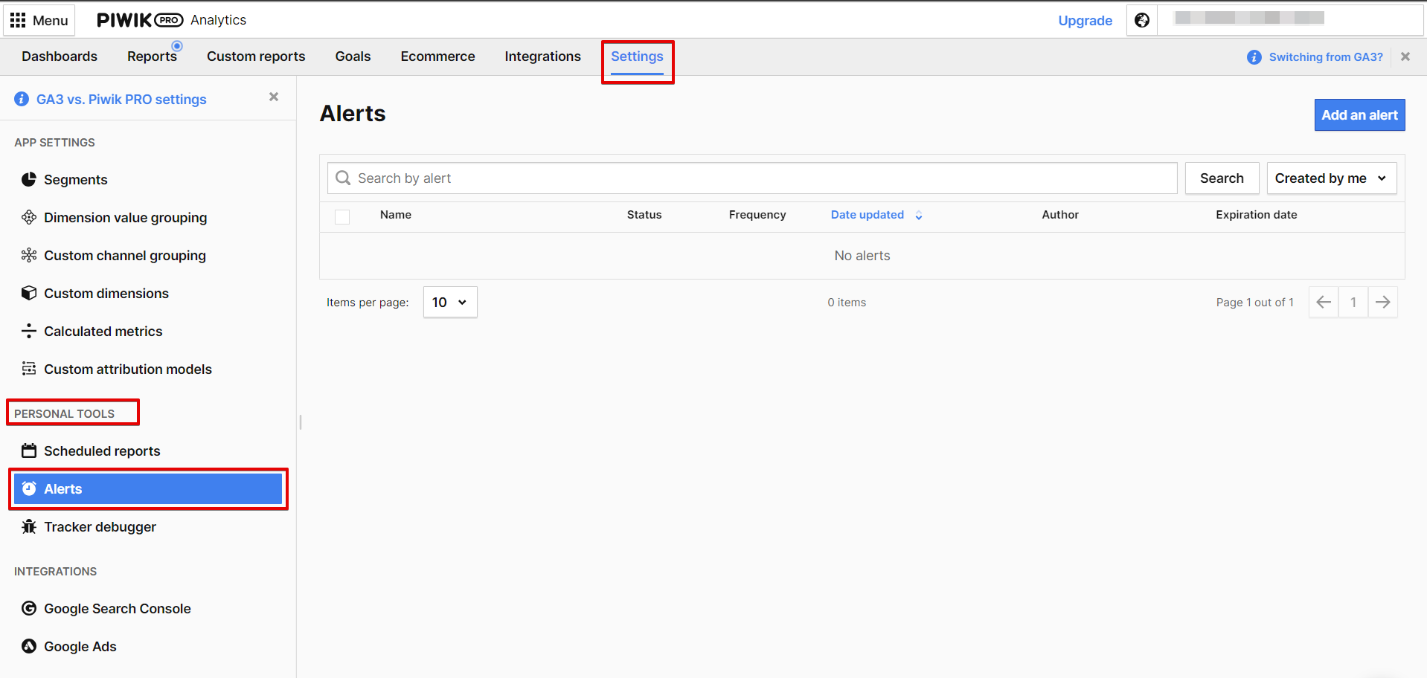Click the Status column header
Image resolution: width=1427 pixels, height=678 pixels.
pyautogui.click(x=644, y=215)
